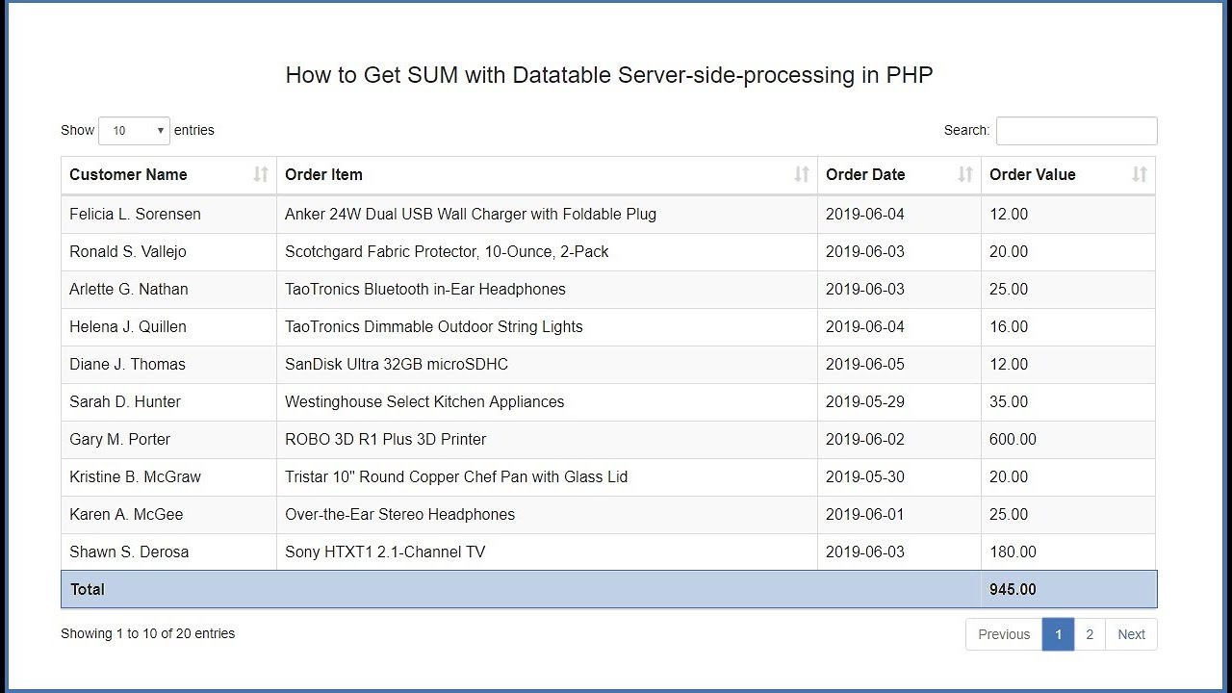Click order value 35.00

click(x=1009, y=401)
